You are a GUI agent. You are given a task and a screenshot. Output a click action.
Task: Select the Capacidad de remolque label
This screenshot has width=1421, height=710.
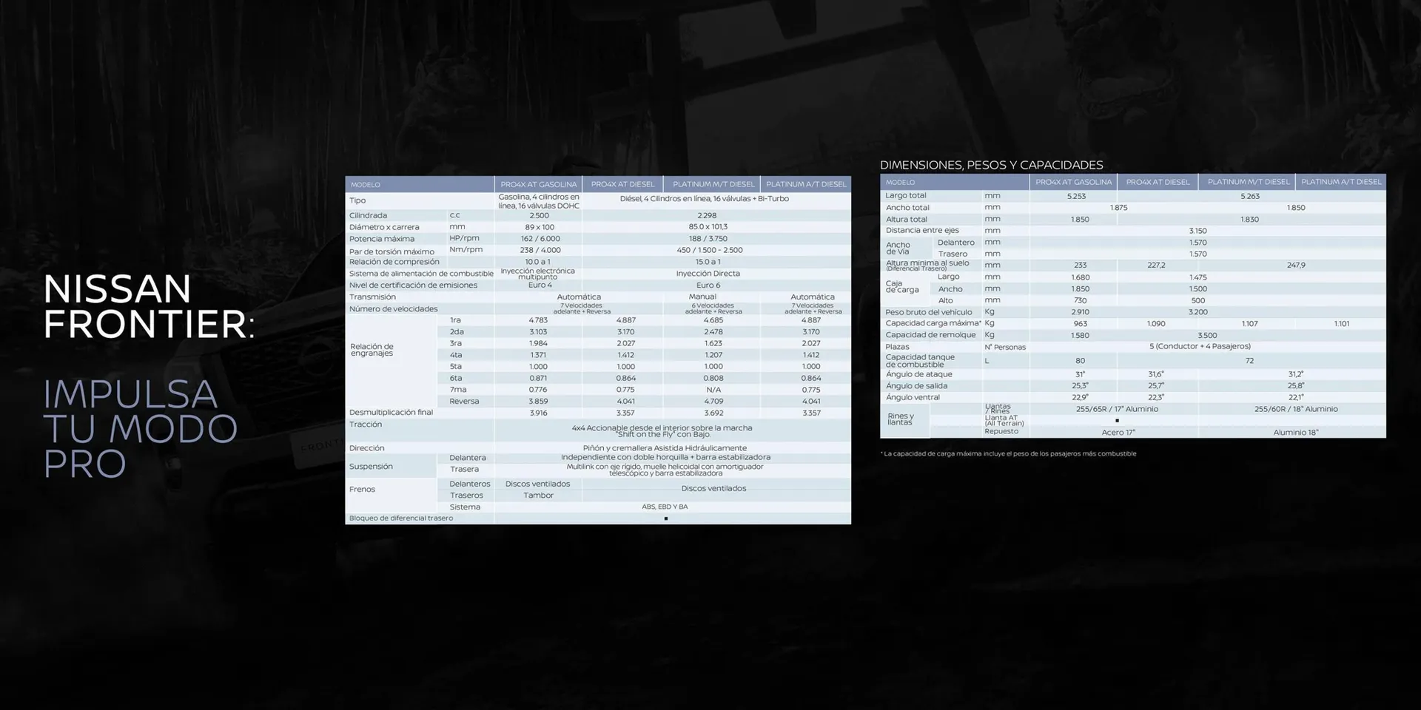pos(930,335)
